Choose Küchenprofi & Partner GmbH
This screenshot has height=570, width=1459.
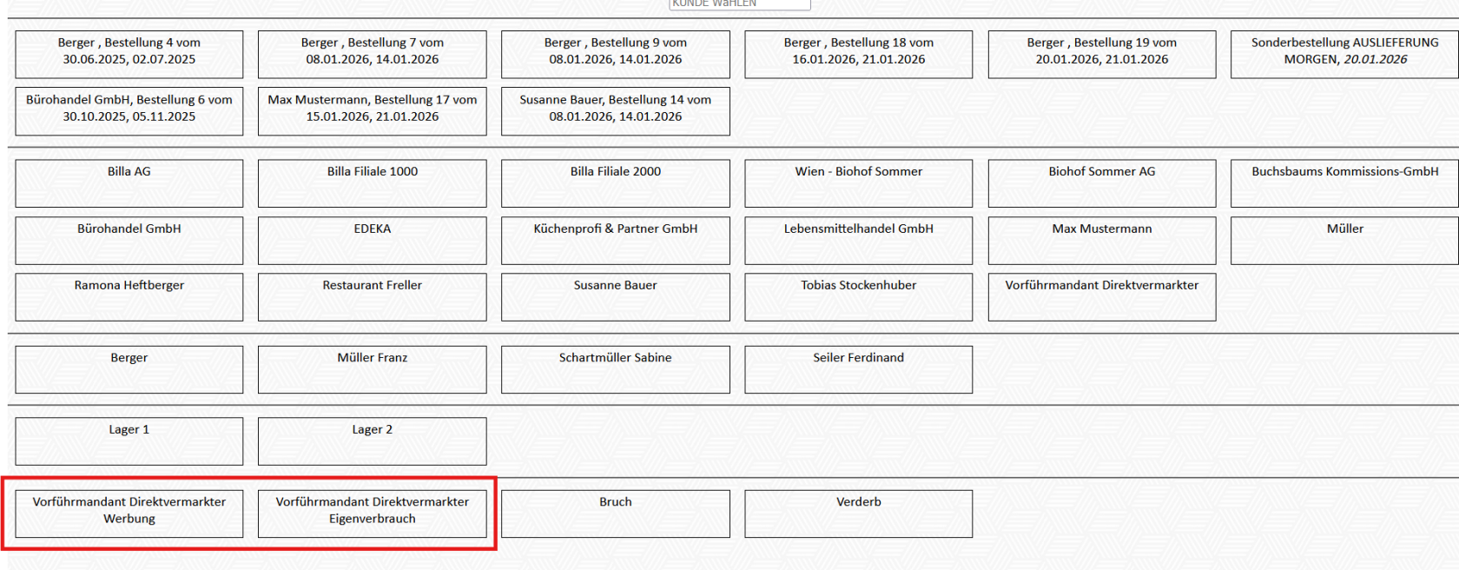pos(615,240)
